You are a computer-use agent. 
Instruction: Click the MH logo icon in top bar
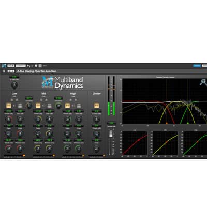(x=4, y=66)
